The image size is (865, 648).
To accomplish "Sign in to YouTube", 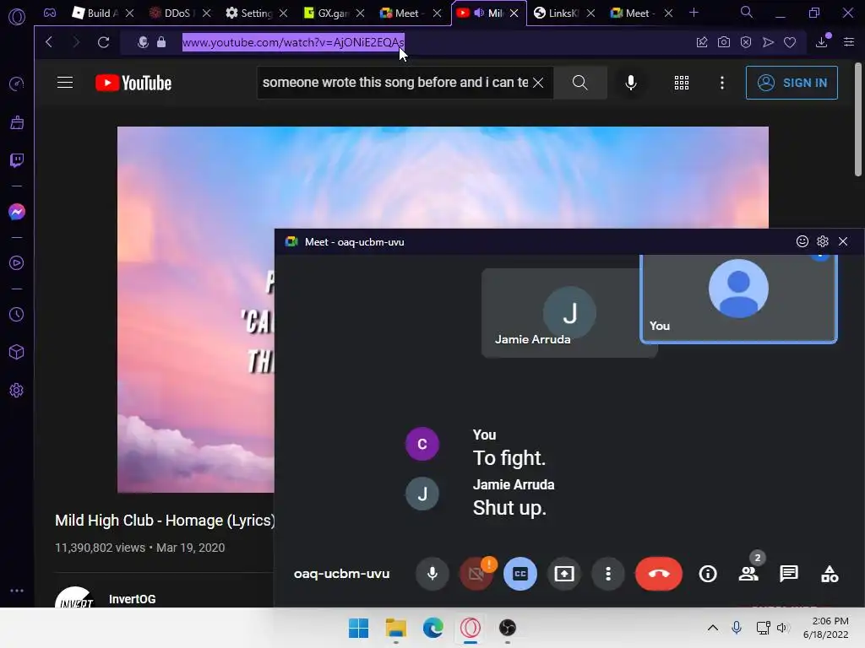I will click(792, 83).
